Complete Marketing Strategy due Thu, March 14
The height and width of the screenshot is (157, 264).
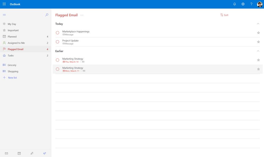[x=58, y=60]
